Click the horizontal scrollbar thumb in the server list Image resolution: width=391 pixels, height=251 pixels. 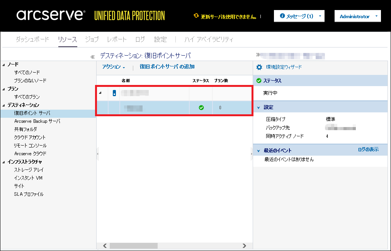[x=134, y=246]
